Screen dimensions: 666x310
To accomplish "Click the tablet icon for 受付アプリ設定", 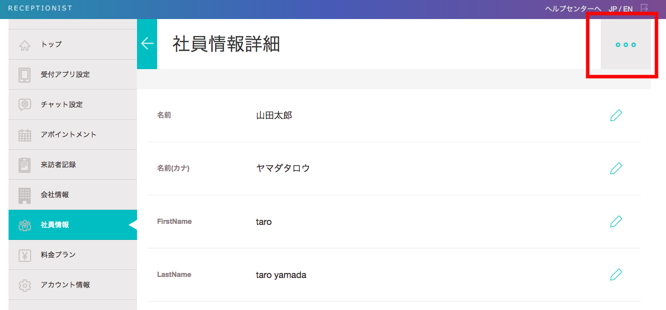I will 25,75.
